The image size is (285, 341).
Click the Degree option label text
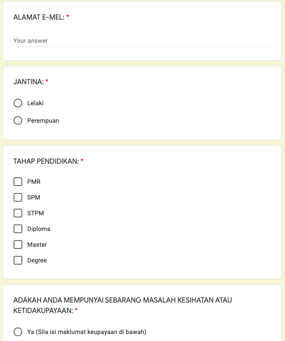point(37,260)
